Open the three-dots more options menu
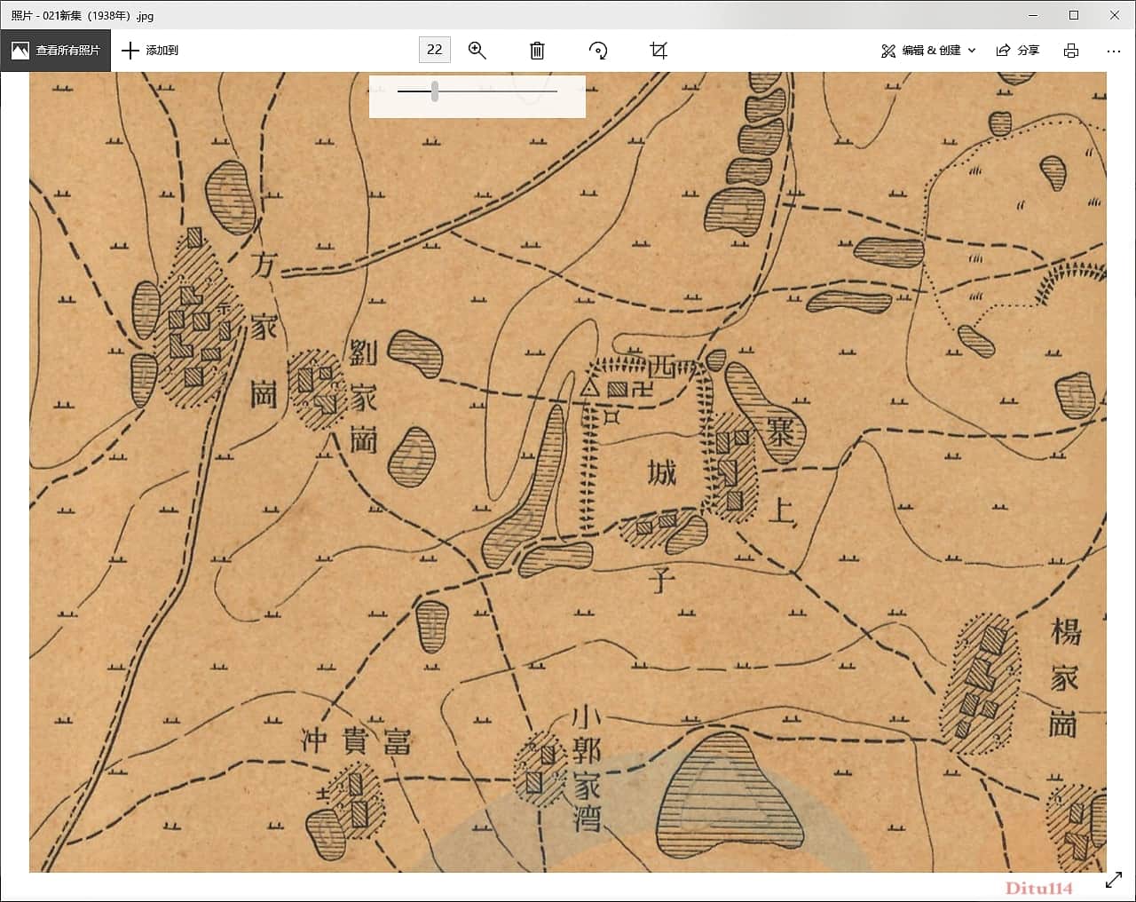 point(1114,51)
